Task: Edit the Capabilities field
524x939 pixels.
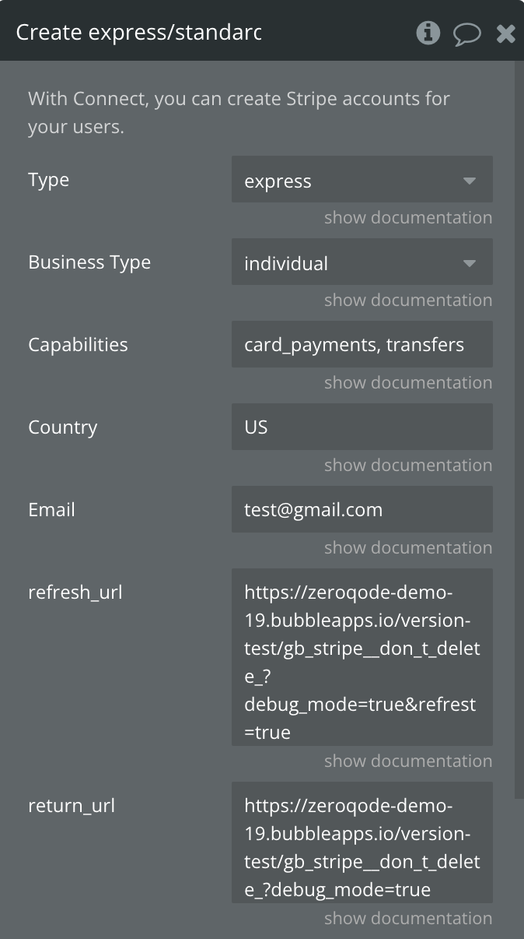Action: [x=362, y=344]
